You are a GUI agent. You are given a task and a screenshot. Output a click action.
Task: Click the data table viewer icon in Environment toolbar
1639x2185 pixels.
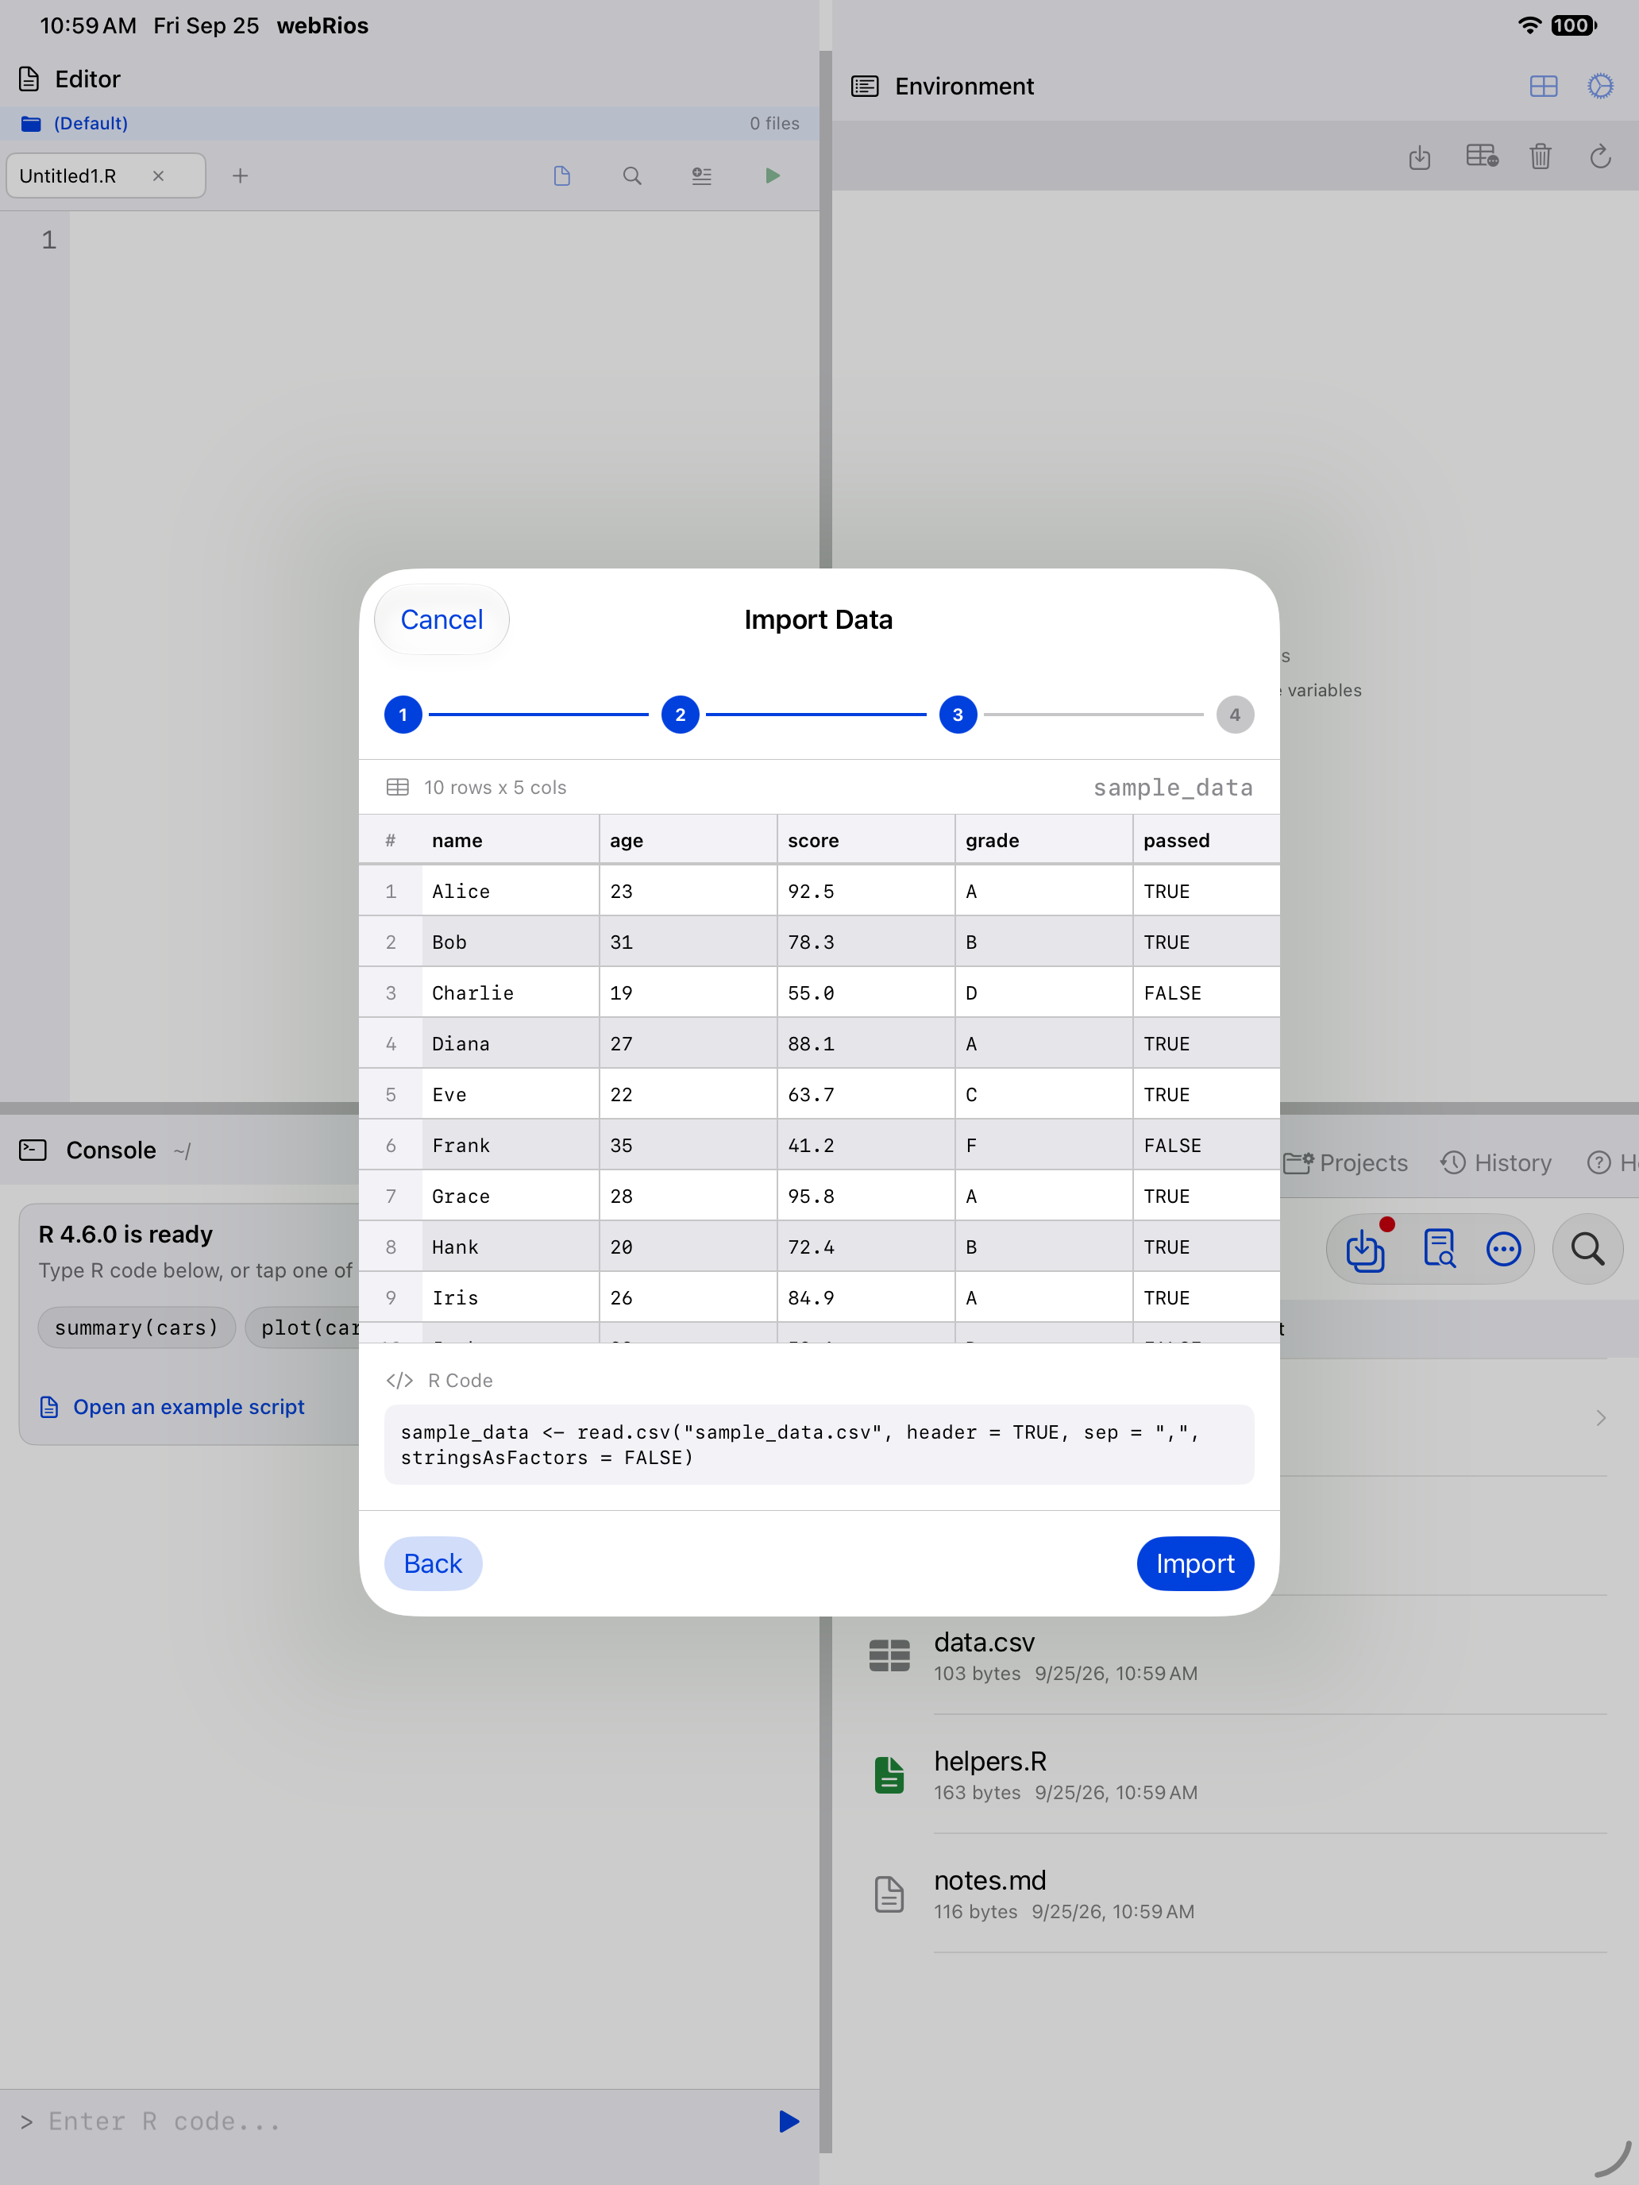pyautogui.click(x=1481, y=156)
